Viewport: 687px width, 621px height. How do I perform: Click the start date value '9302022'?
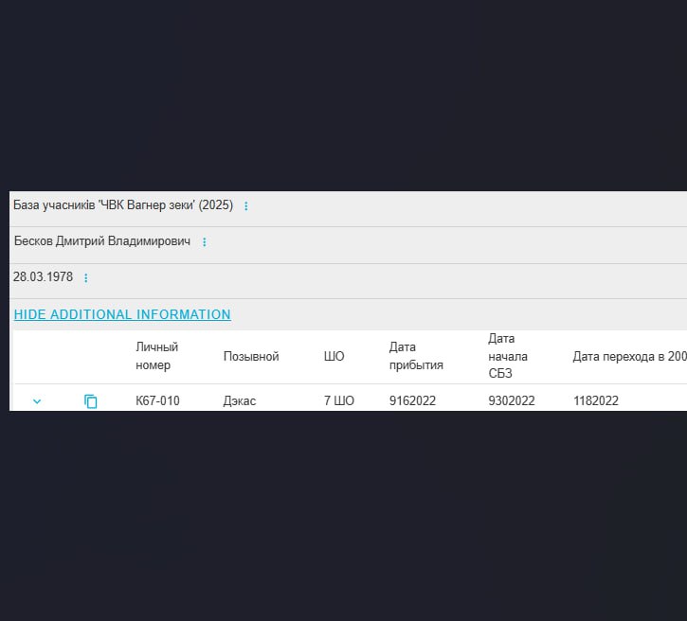point(512,401)
